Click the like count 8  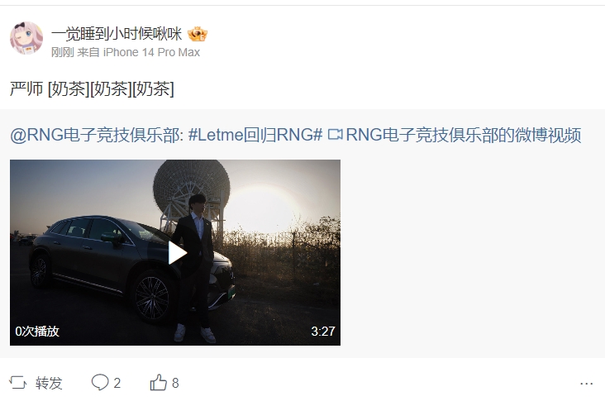pyautogui.click(x=175, y=383)
